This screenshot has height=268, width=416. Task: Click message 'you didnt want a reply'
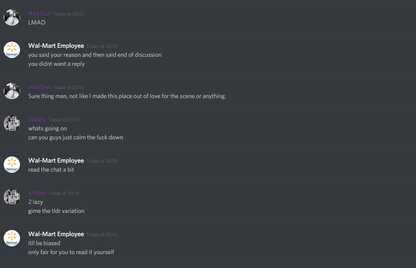point(56,64)
